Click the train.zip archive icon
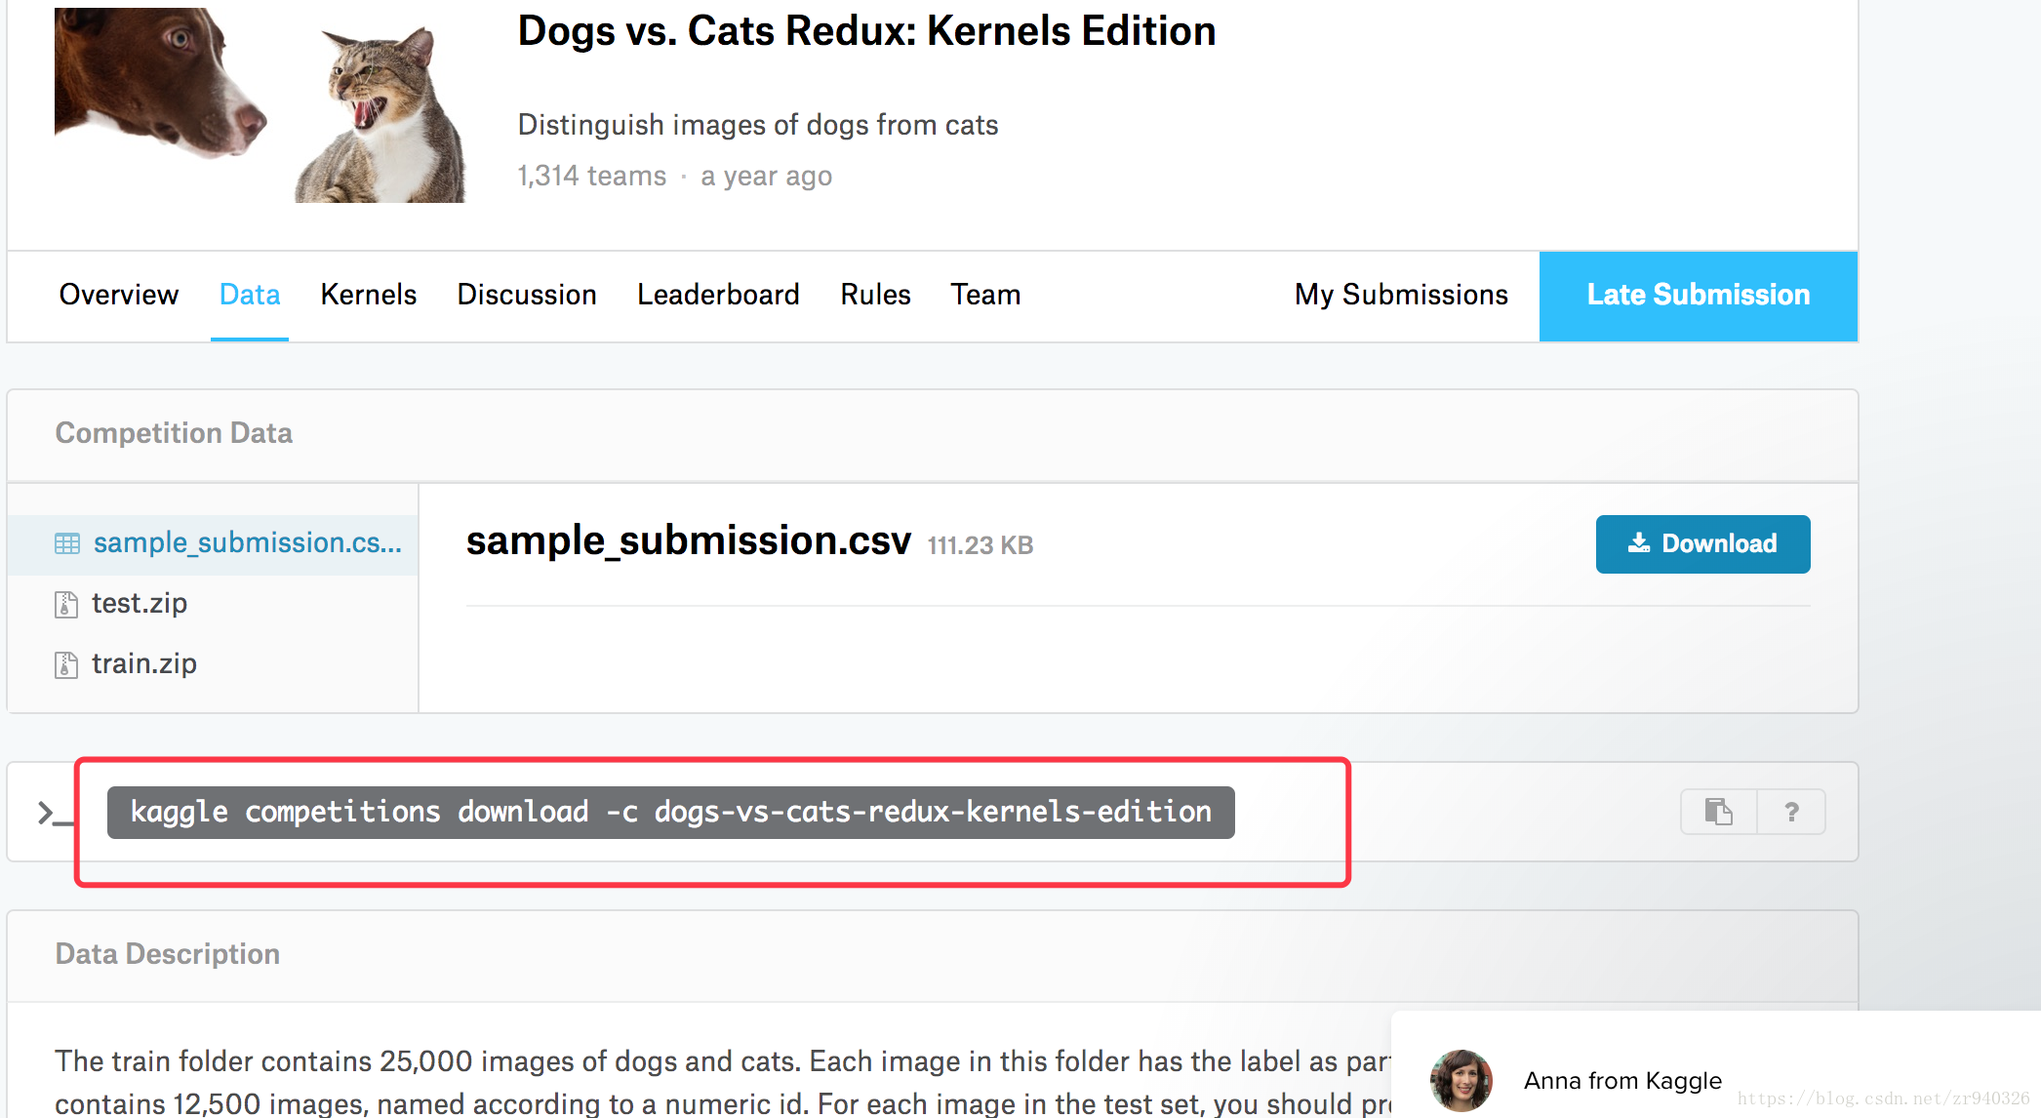This screenshot has height=1118, width=2041. click(66, 665)
